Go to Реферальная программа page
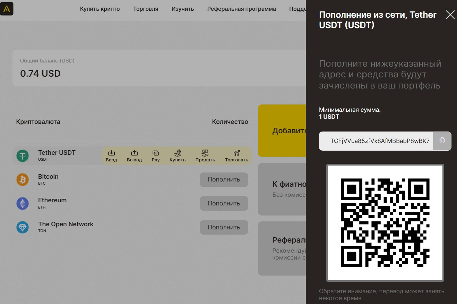The height and width of the screenshot is (304, 457). (241, 9)
